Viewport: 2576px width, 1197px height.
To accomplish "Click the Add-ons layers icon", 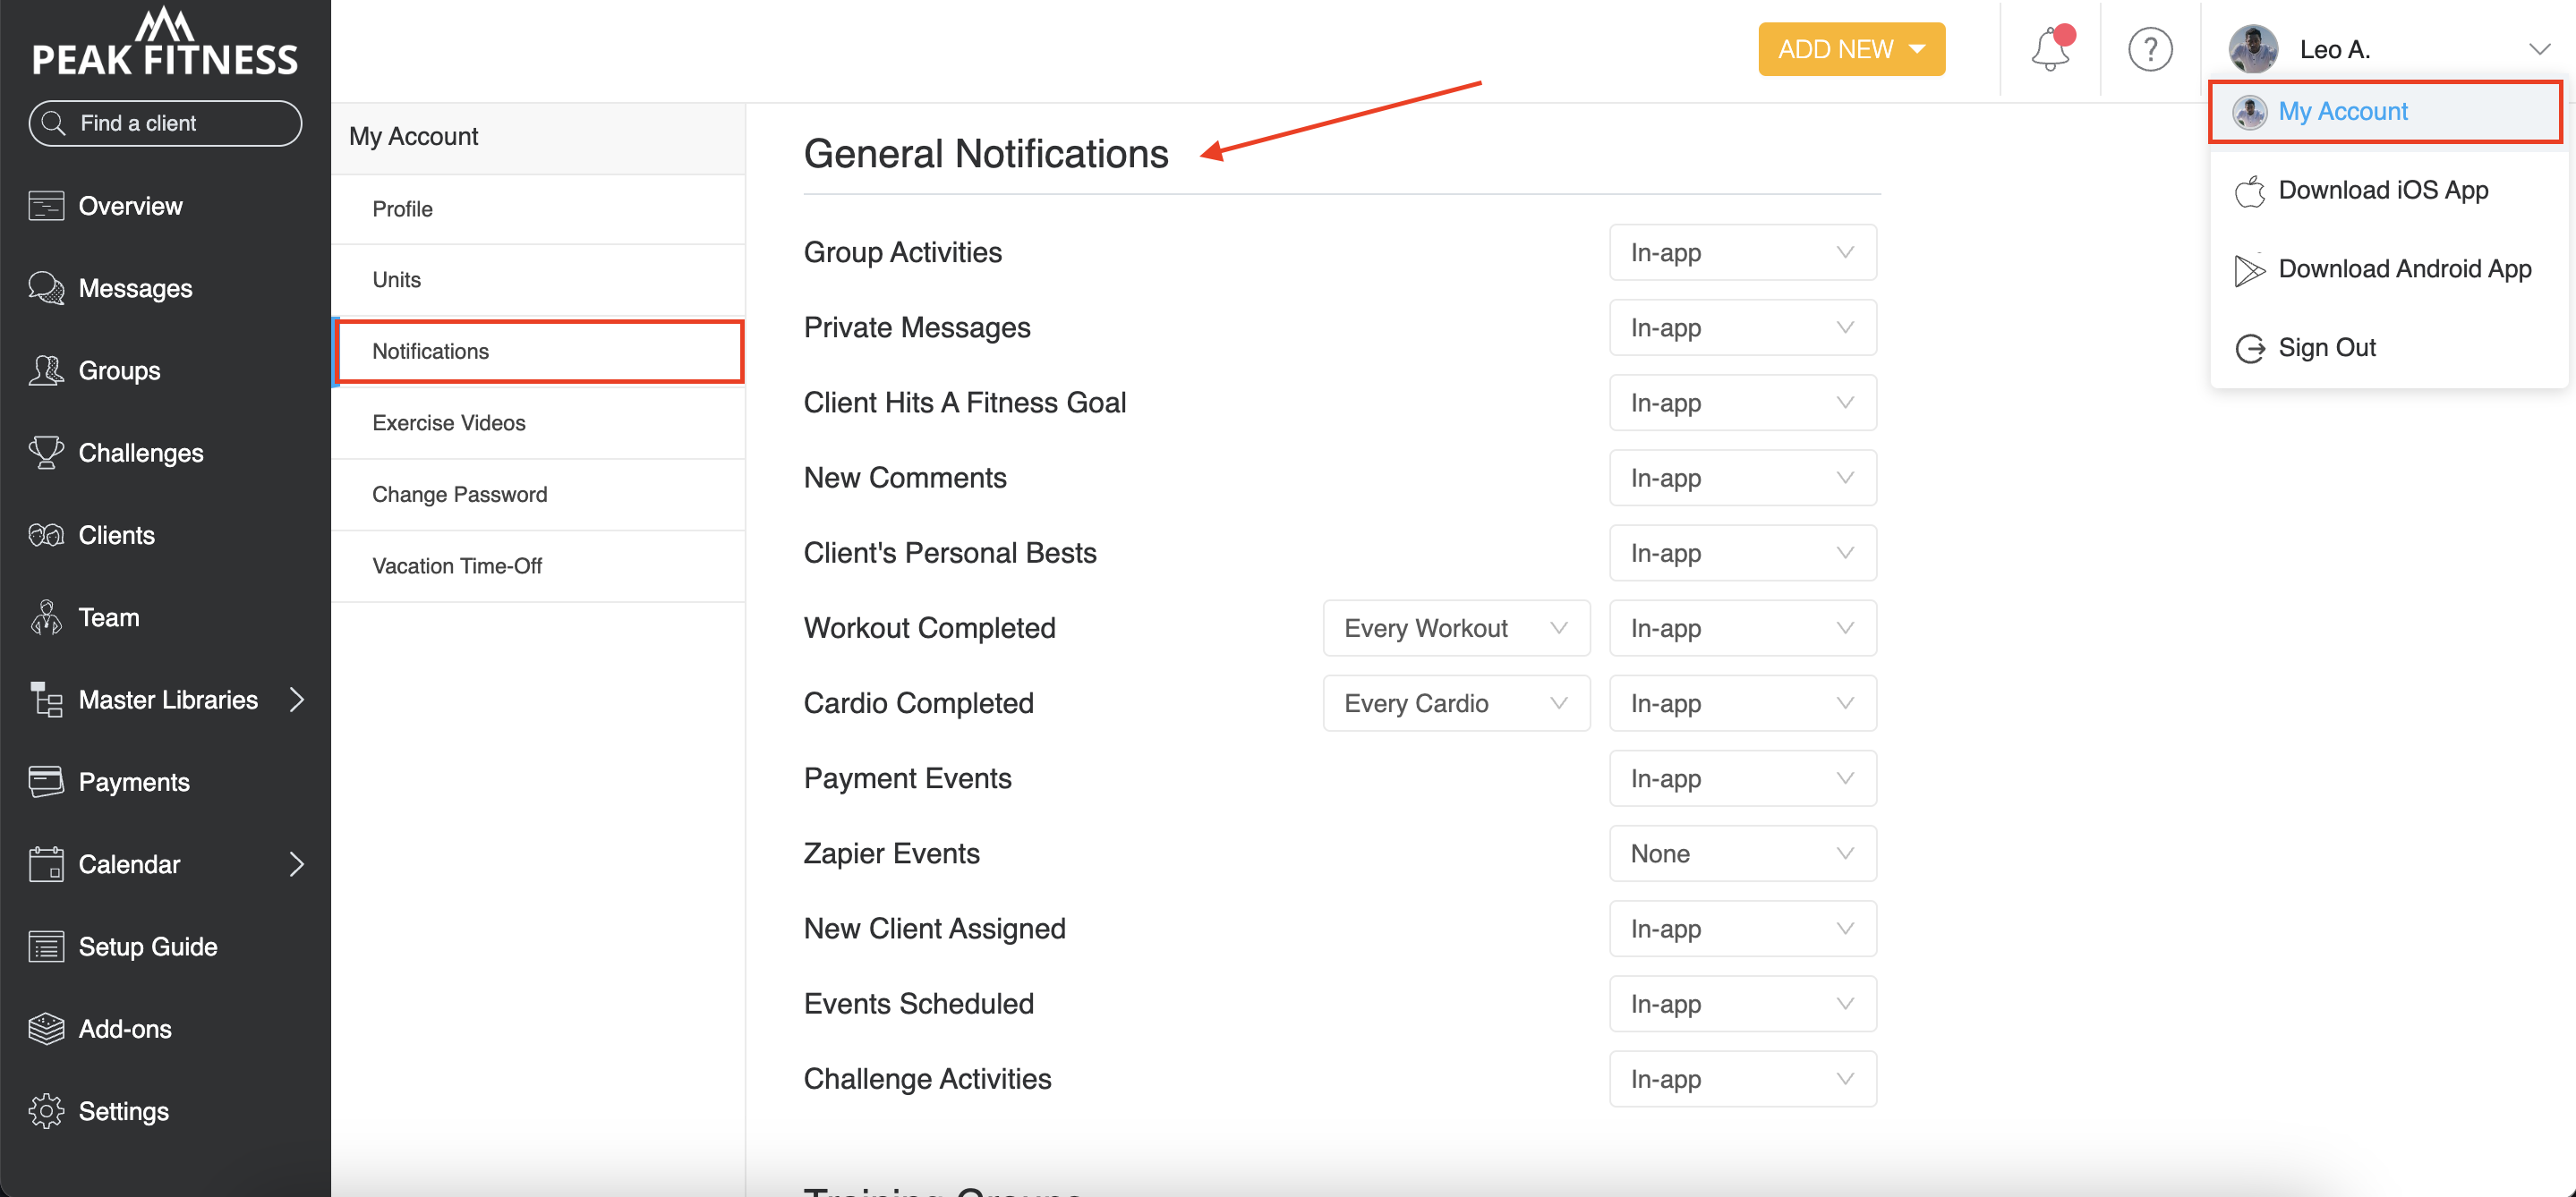I will point(46,1028).
